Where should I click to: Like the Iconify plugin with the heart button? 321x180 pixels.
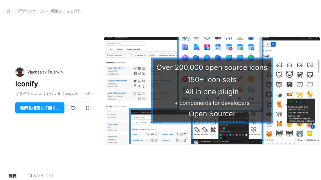[73, 108]
